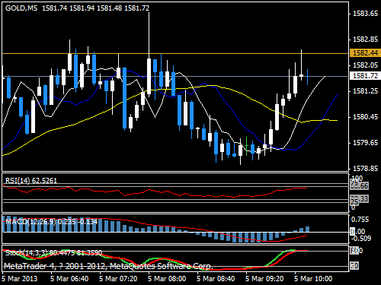Click the 5 Mar 08:40 time label
The image size is (381, 285).
pyautogui.click(x=216, y=279)
